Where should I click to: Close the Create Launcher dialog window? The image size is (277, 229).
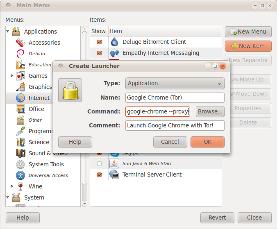[223, 66]
